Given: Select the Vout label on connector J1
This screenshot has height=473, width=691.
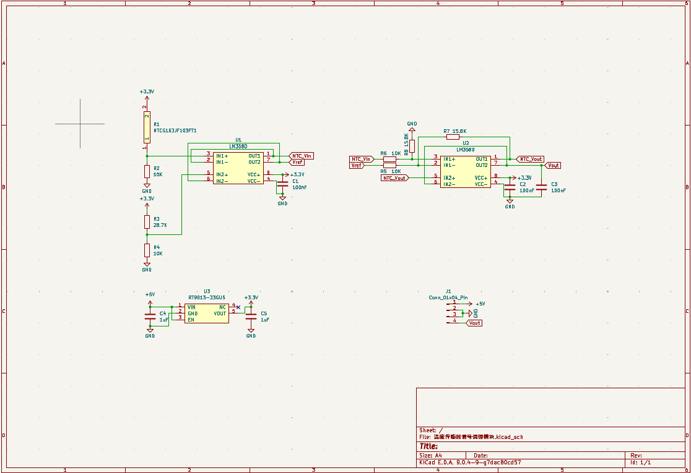Looking at the screenshot, I should [x=474, y=323].
